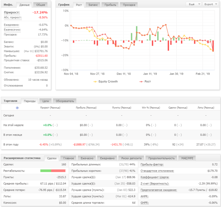Click the В этом году row label
This screenshot has width=221, height=207.
click(x=11, y=145)
